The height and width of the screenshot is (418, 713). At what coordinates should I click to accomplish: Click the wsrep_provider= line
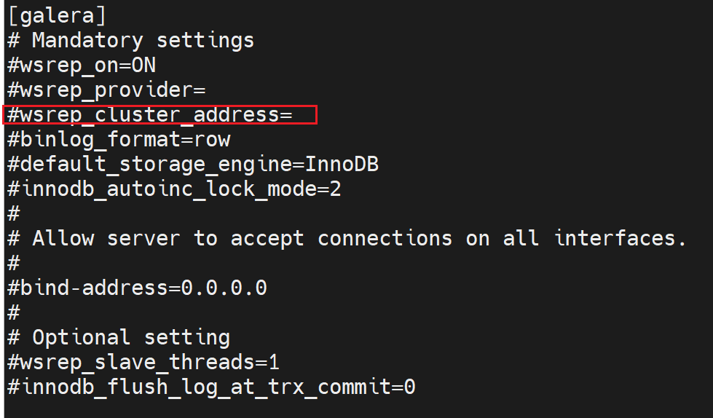point(106,90)
